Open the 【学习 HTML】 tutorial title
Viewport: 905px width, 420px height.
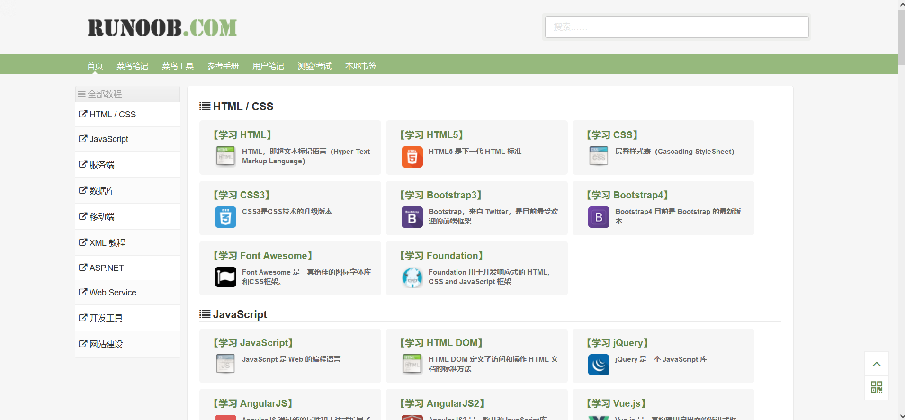tap(242, 135)
